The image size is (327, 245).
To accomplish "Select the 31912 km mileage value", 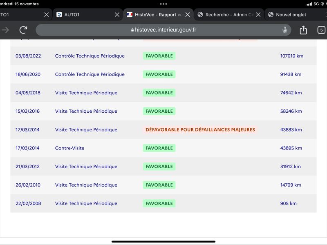I will coord(290,167).
